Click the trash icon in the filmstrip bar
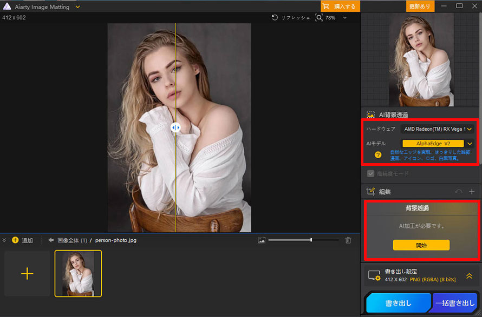482x317 pixels. [348, 240]
